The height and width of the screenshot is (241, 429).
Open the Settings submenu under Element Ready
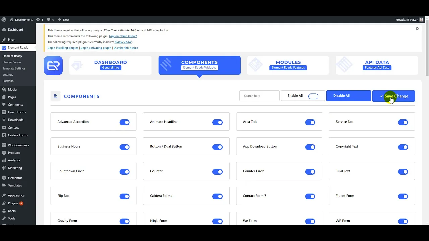(x=8, y=75)
